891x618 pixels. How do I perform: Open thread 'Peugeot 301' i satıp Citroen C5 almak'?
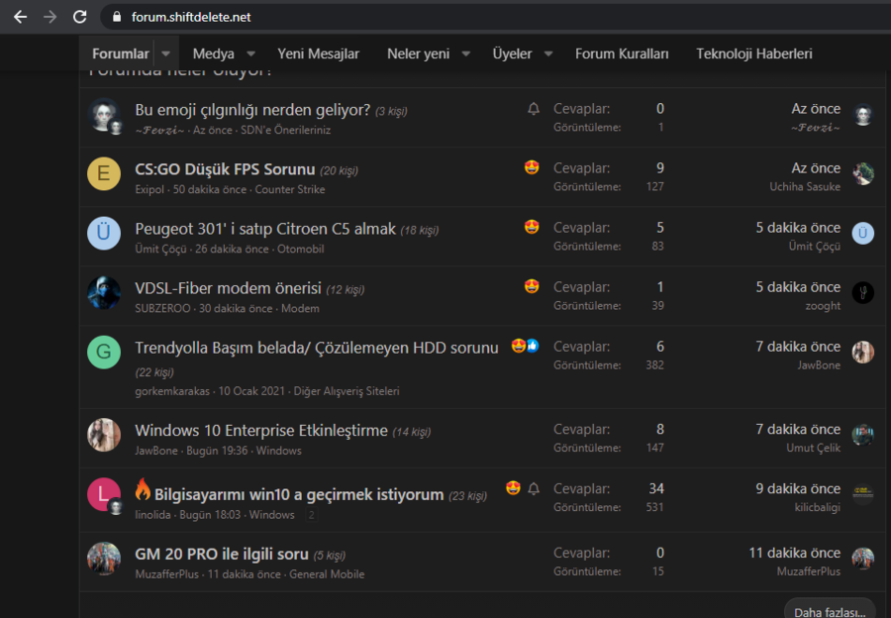coord(264,229)
